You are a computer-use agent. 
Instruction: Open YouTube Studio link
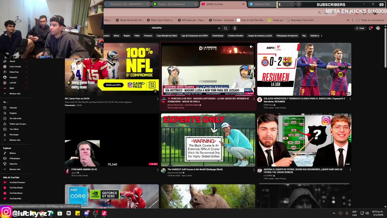coord(16,188)
